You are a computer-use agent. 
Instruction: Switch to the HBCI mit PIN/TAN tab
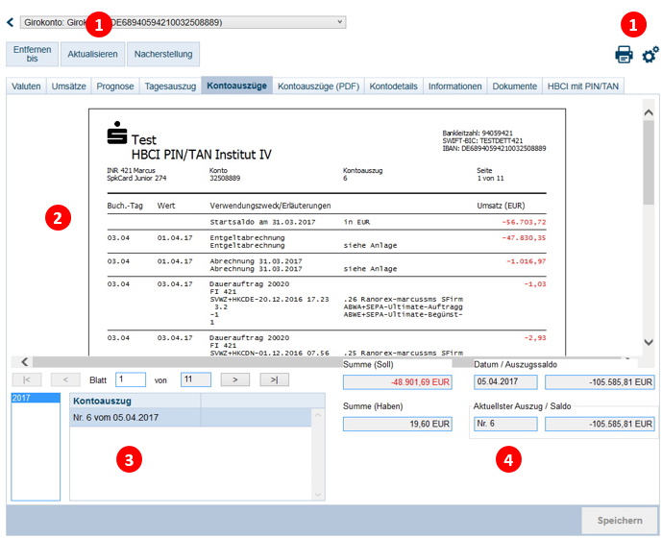pos(583,86)
